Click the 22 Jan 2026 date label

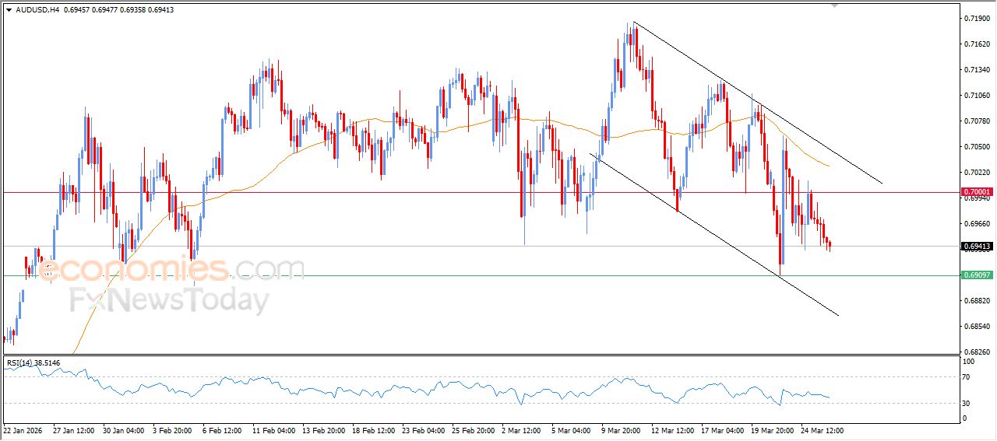[x=23, y=429]
